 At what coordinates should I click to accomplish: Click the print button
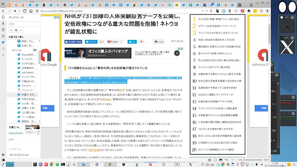point(159,42)
